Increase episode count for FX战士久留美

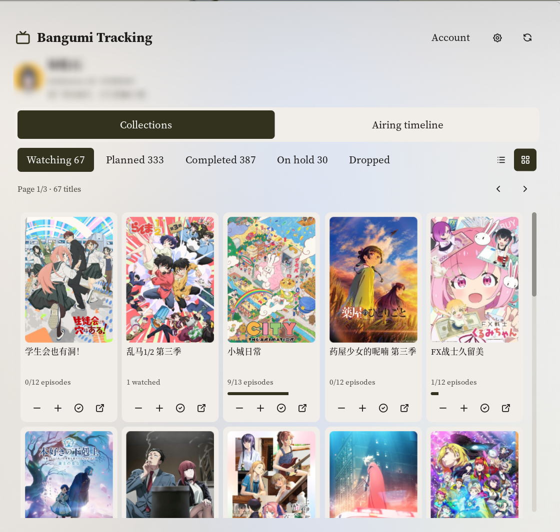click(x=463, y=408)
